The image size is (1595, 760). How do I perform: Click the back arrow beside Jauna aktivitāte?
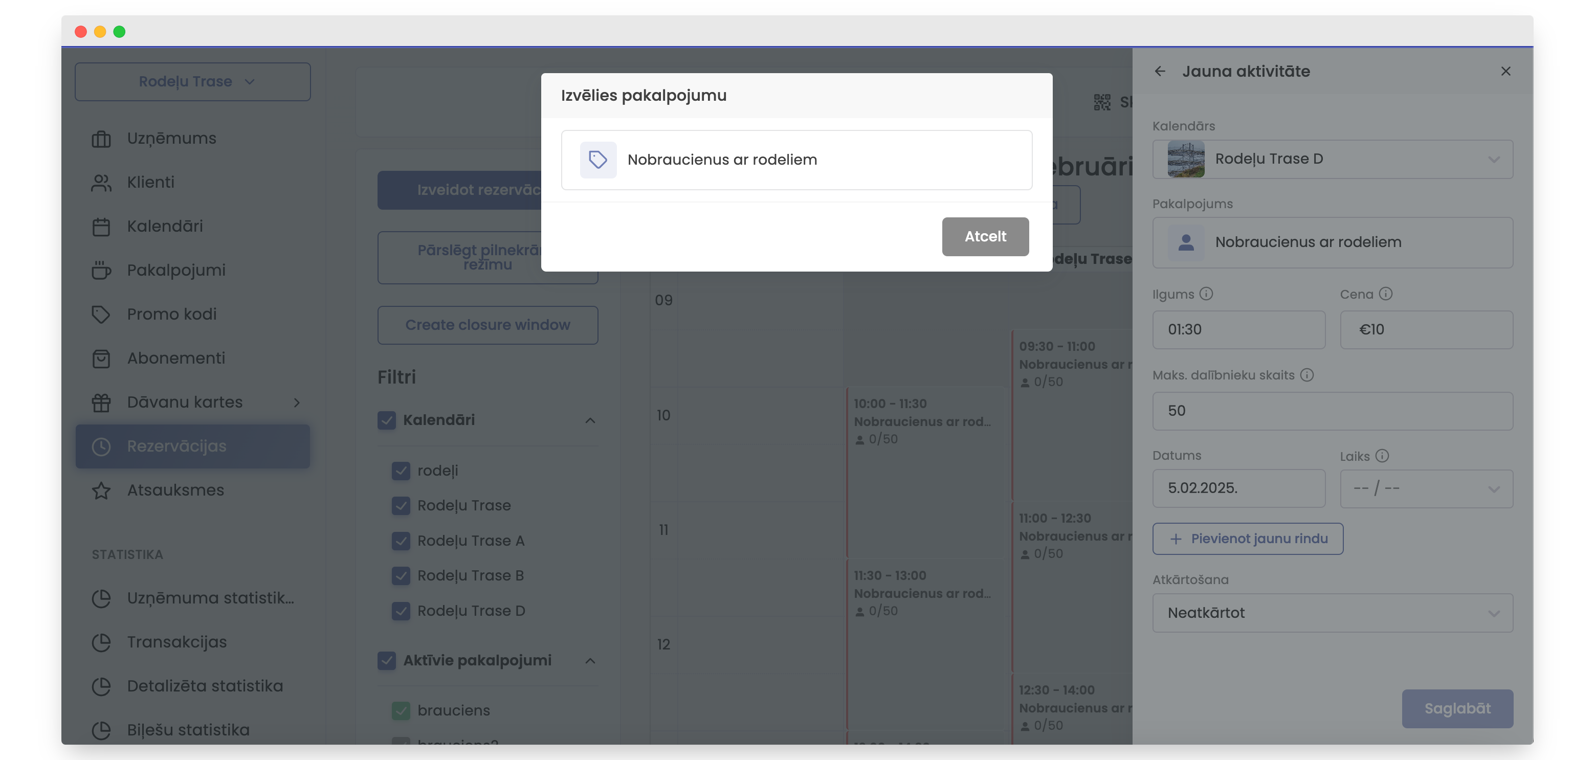click(1160, 71)
